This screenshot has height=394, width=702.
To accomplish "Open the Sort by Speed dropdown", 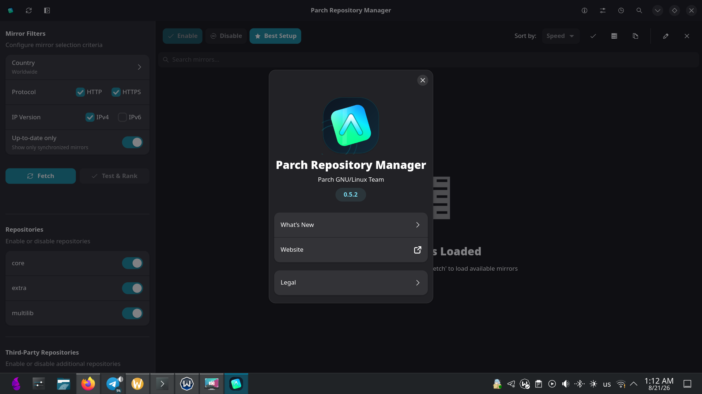I will tap(561, 36).
